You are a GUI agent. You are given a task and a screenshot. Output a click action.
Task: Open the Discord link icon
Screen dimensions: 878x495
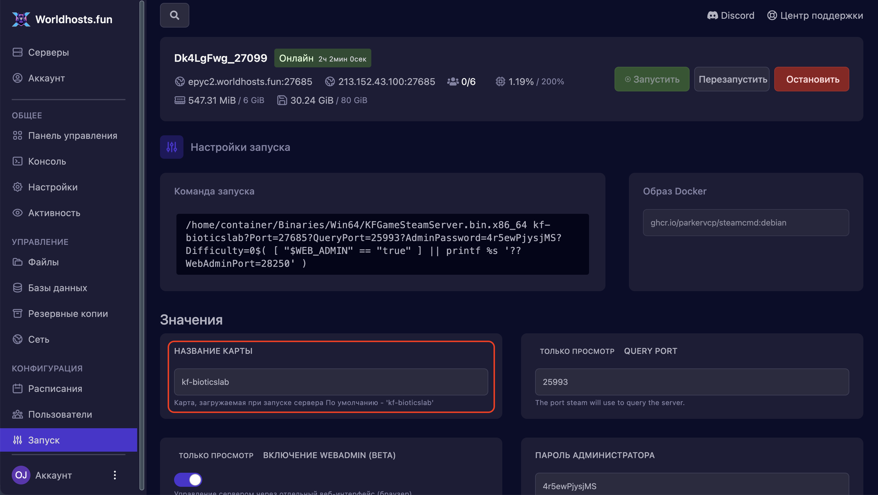(x=712, y=15)
